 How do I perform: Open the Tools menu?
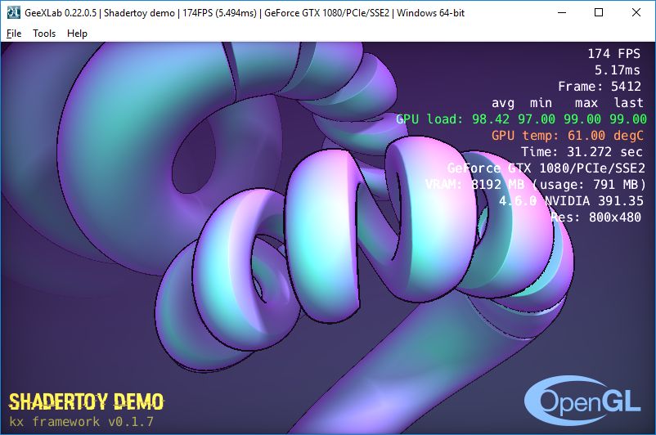(44, 34)
